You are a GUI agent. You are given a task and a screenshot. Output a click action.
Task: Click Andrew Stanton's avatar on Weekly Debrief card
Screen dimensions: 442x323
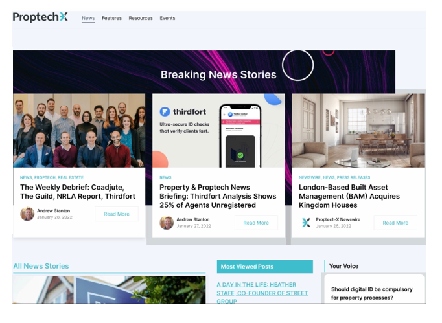click(27, 214)
